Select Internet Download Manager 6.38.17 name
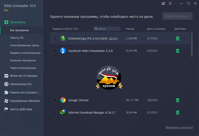This screenshot has height=136, width=199. [x=92, y=113]
